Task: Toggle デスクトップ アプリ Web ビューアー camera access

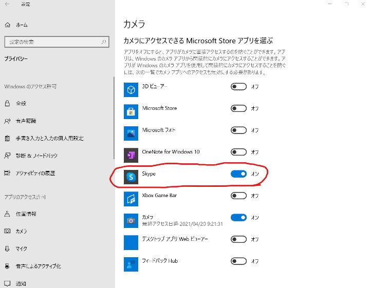Action: (x=238, y=239)
